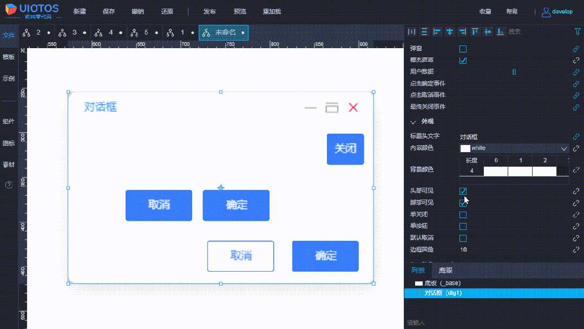Click the 确定 button in dialog canvas

(236, 206)
